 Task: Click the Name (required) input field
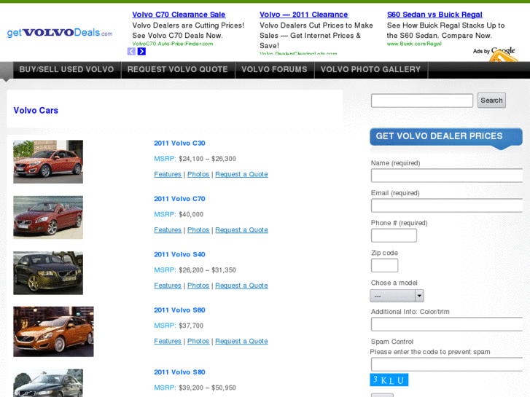coord(447,176)
